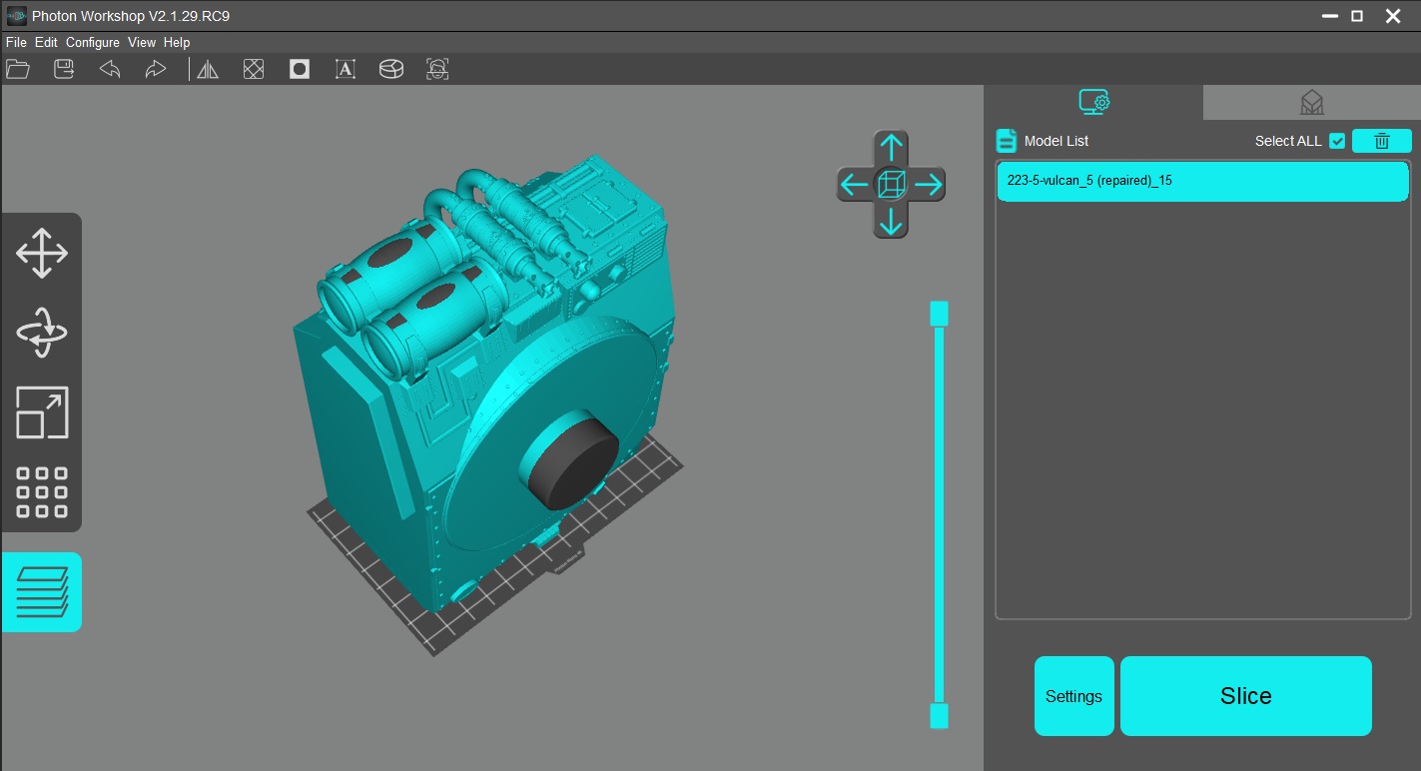This screenshot has height=771, width=1421.
Task: Select the Rotate tool in left sidebar
Action: [x=42, y=333]
